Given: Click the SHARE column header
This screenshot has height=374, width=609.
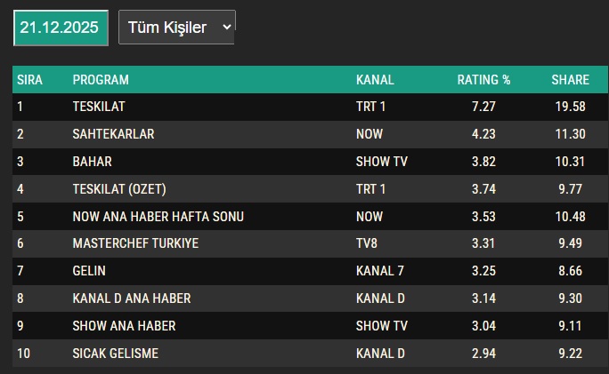Looking at the screenshot, I should (570, 80).
